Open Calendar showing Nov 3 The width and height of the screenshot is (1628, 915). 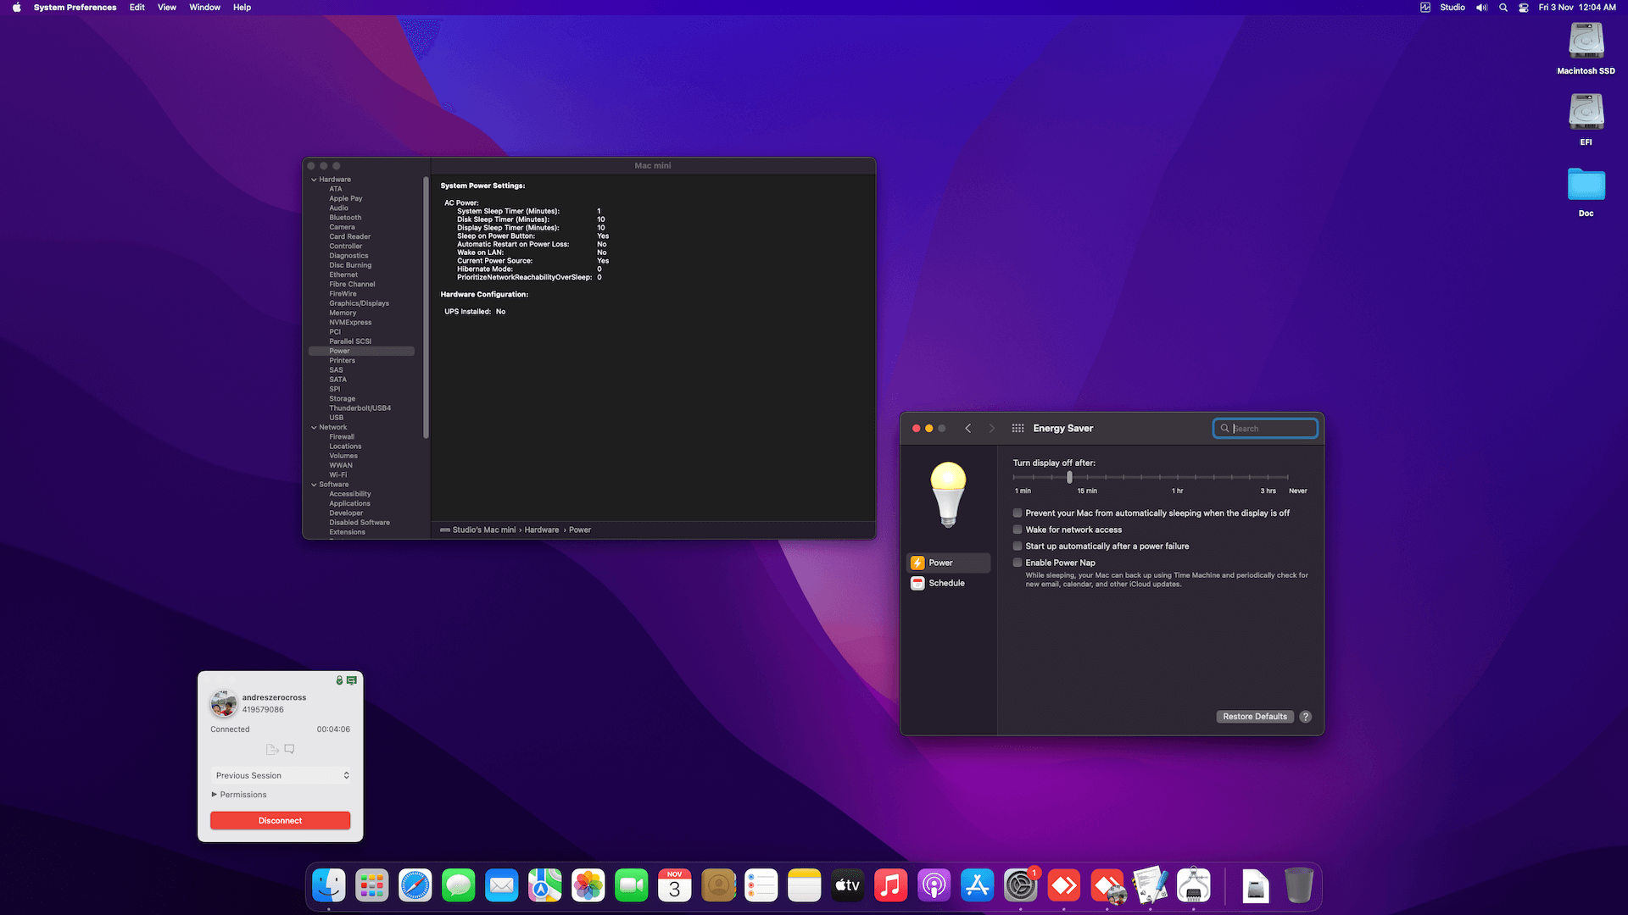tap(675, 886)
